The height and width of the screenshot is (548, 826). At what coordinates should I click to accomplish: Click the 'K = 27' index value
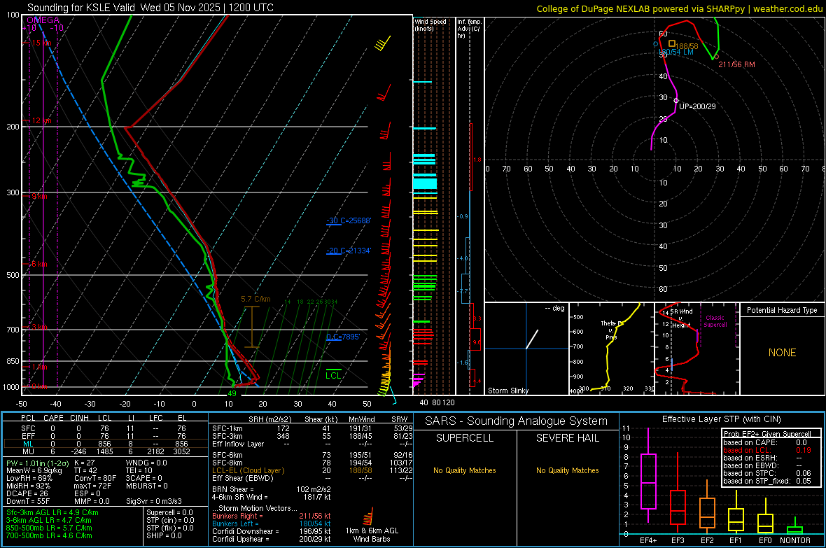84,463
